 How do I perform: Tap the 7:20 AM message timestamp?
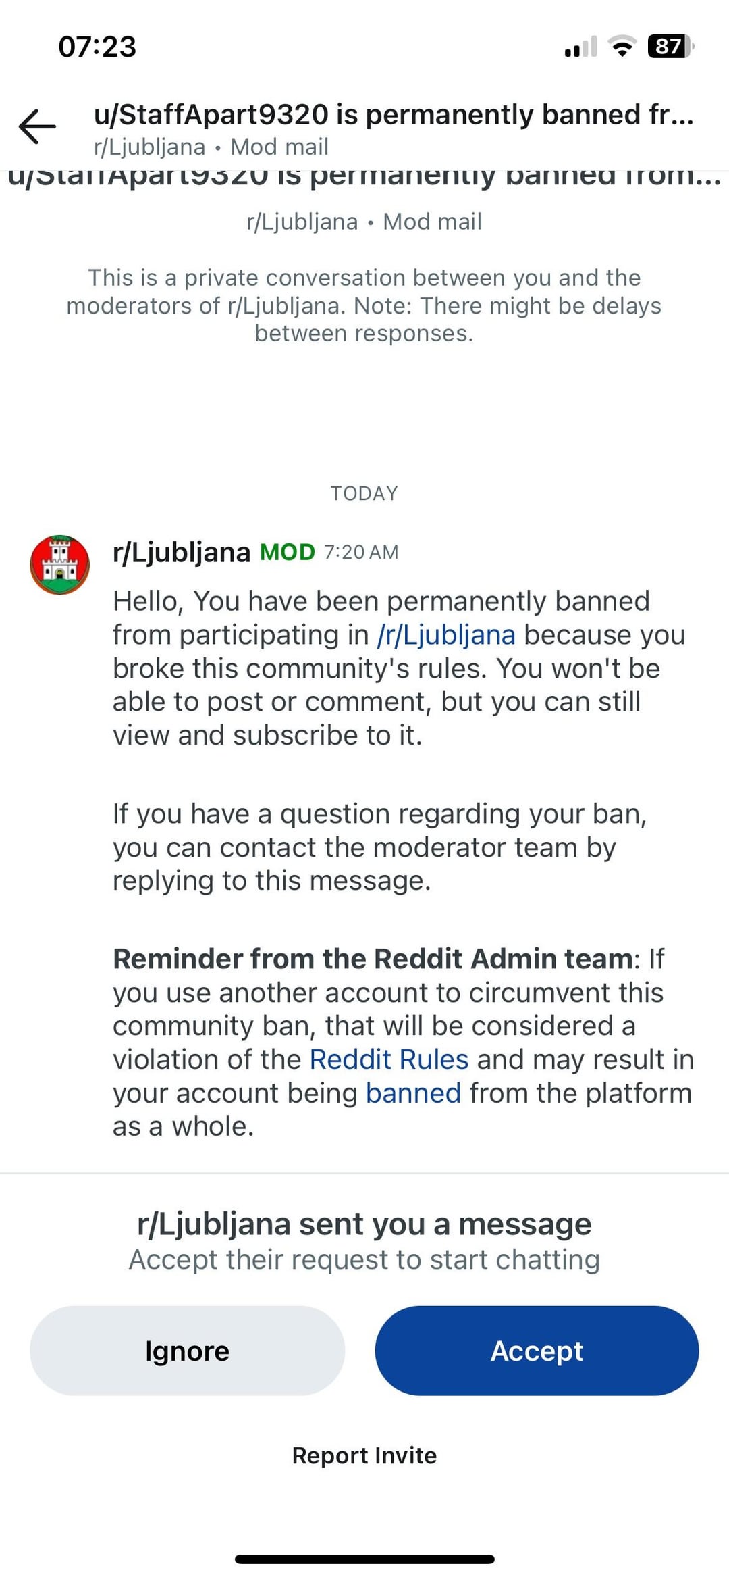(361, 553)
